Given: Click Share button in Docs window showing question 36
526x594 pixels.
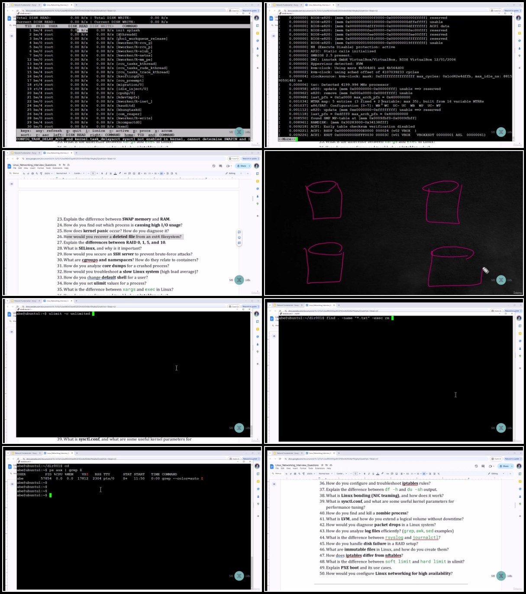Looking at the screenshot, I should (504, 466).
